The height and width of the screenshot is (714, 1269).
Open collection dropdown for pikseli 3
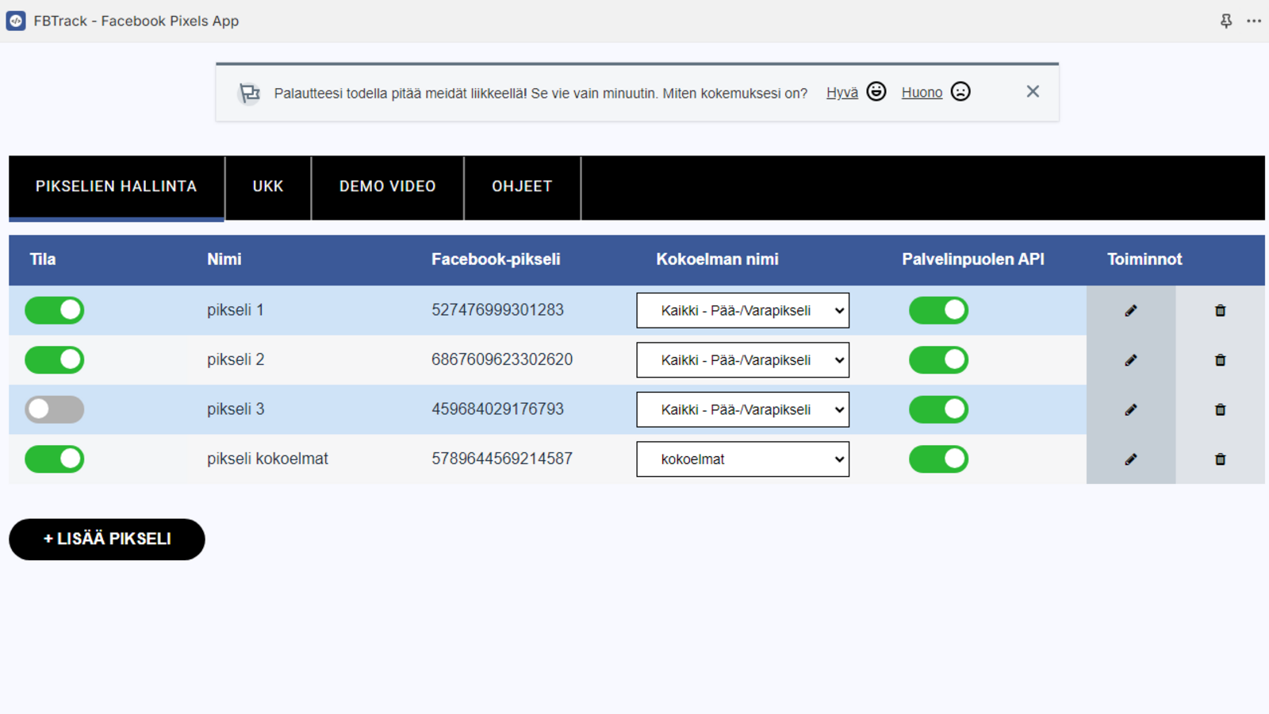(742, 409)
